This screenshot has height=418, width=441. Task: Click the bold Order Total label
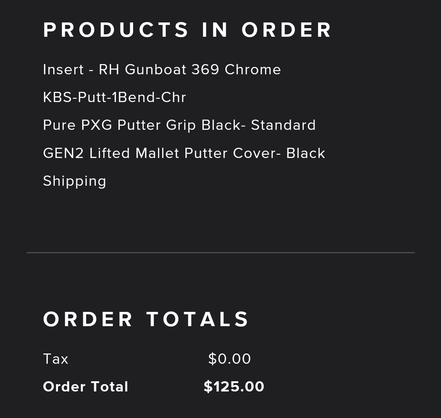click(x=85, y=387)
